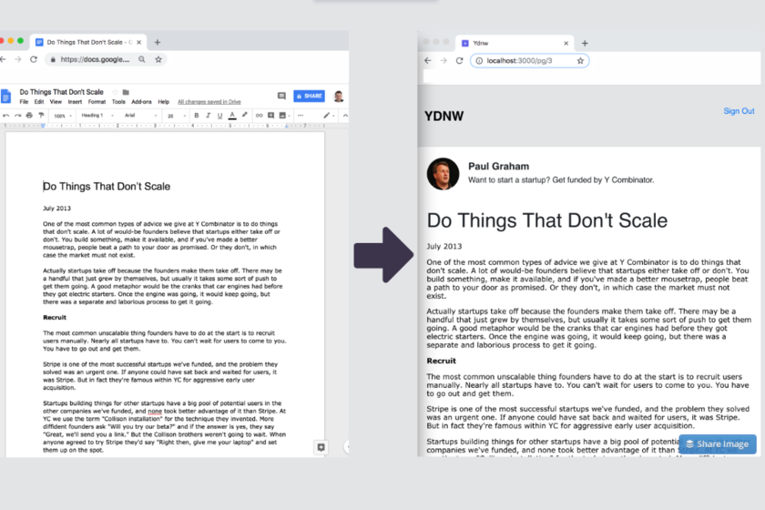Image resolution: width=765 pixels, height=510 pixels.
Task: Toggle underline formatting in Docs toolbar
Action: click(219, 116)
